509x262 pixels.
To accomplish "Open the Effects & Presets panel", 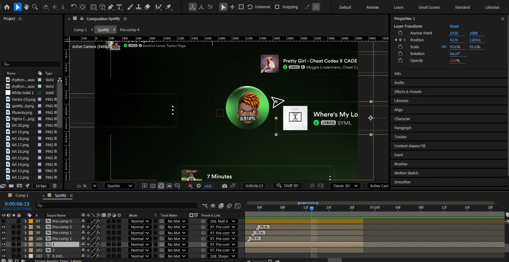I will 408,92.
